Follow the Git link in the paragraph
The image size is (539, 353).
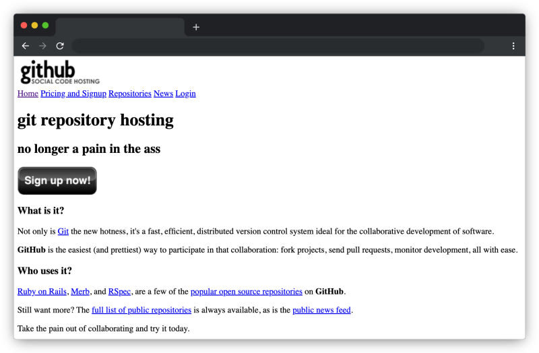[x=63, y=231]
